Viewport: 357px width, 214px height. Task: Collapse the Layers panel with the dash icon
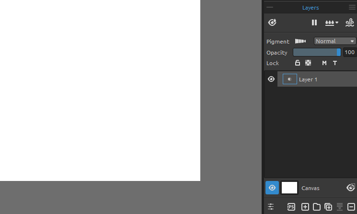tap(270, 7)
